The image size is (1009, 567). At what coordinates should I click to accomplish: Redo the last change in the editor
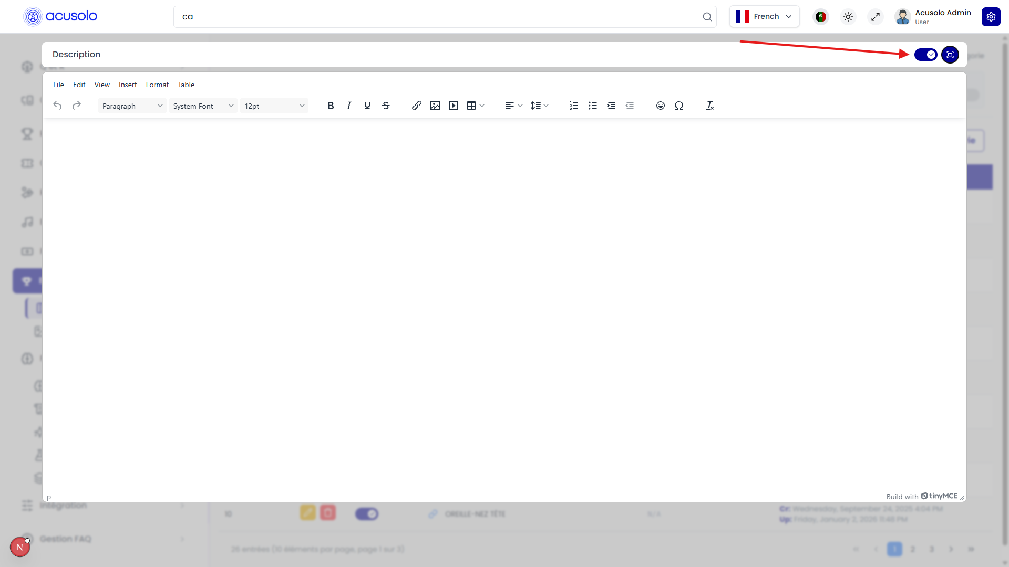click(x=76, y=106)
